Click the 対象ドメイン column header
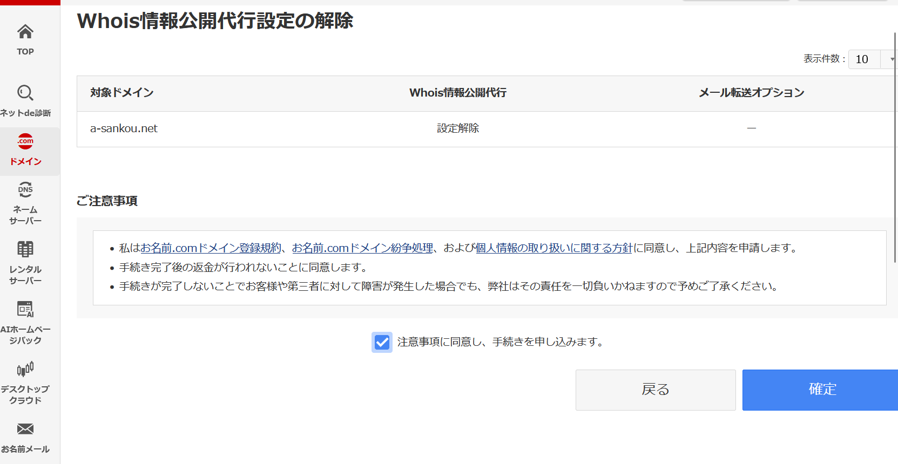 pos(122,93)
